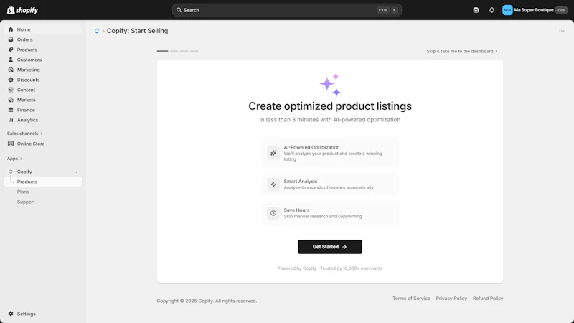Click the Copify: Start Selling title
The height and width of the screenshot is (323, 574).
137,31
